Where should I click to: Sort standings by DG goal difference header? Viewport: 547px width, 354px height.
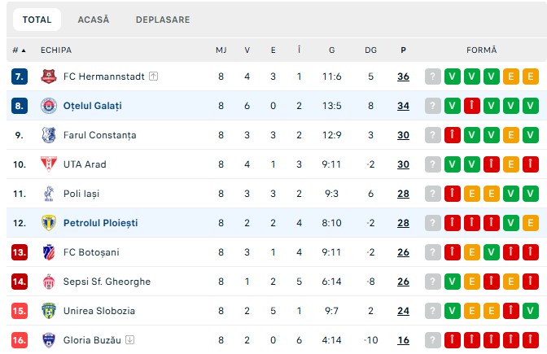[371, 50]
